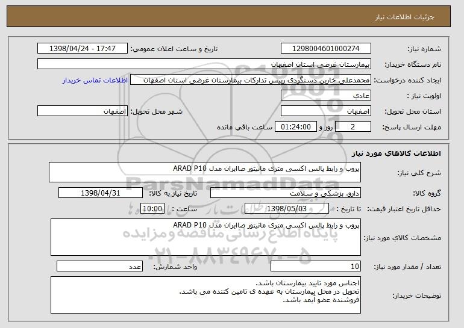464x328 pixels.
Task: Click the buyer notes box توضیحات خریدار
Action: tap(205, 295)
